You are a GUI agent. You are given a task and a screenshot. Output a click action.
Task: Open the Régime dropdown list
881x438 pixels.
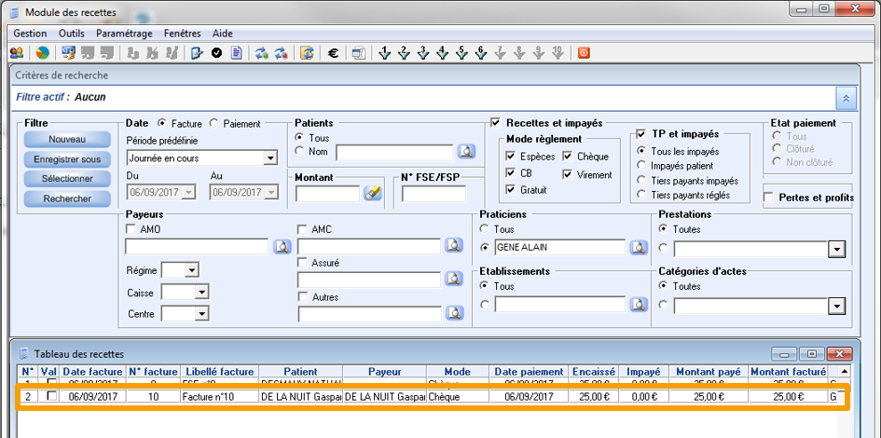[x=191, y=270]
